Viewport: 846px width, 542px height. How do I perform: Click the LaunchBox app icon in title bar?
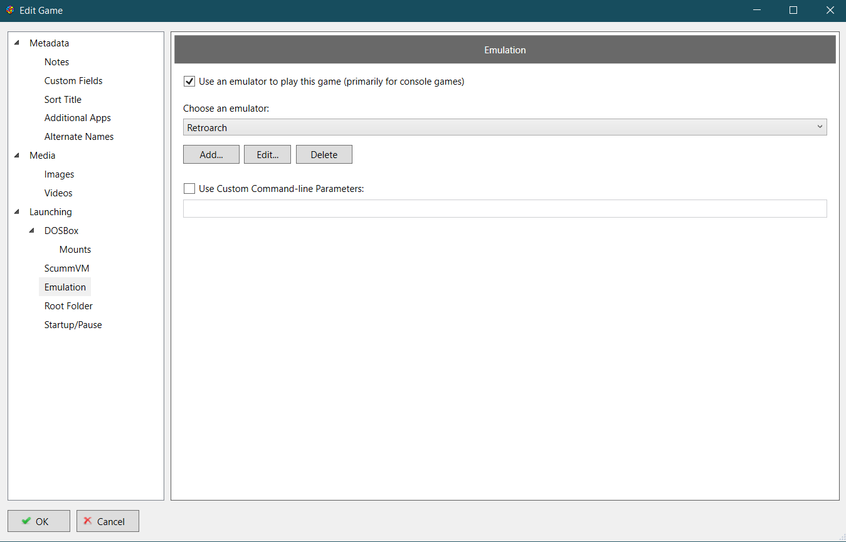point(10,10)
